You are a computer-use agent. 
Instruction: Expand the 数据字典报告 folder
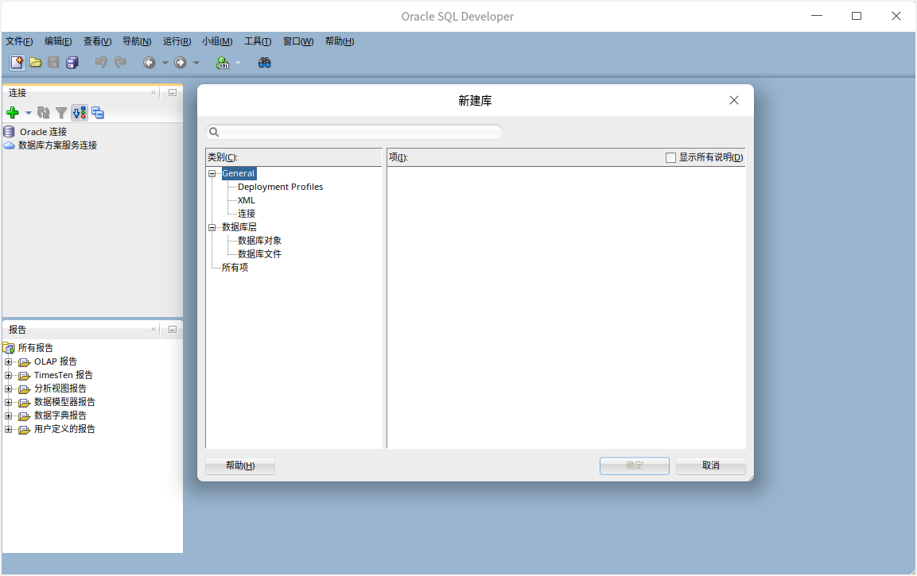point(8,416)
